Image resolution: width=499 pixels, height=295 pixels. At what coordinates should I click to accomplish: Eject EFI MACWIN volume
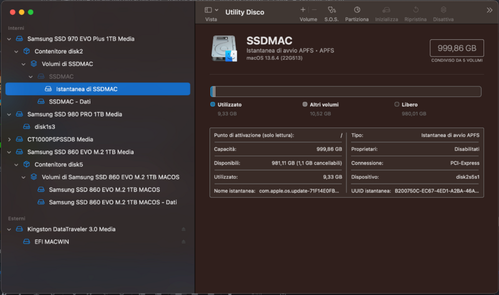click(183, 241)
